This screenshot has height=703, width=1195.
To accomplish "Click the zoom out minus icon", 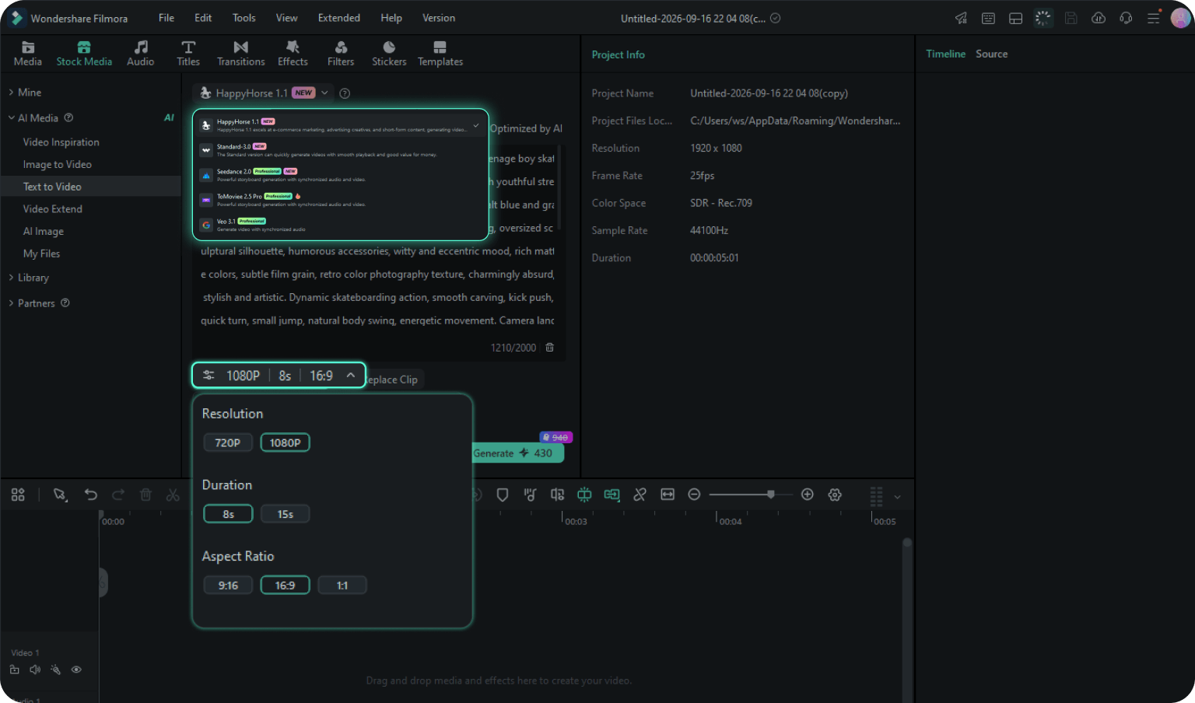I will (695, 495).
